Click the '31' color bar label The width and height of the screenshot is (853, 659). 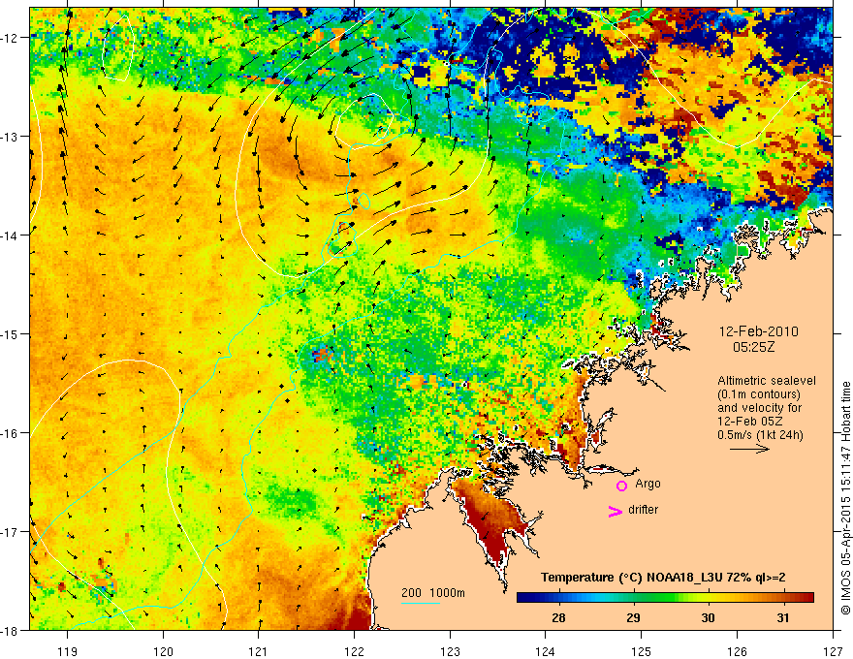(782, 617)
